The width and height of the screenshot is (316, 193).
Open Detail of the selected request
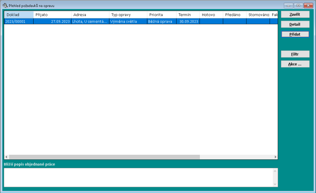coord(295,24)
